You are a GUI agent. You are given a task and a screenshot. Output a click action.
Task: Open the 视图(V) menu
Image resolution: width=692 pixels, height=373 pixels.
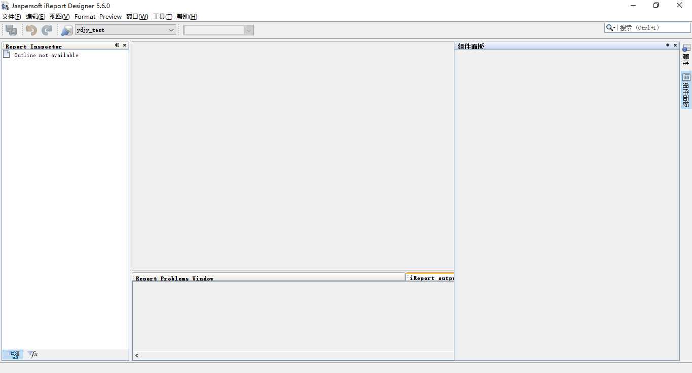pos(59,17)
